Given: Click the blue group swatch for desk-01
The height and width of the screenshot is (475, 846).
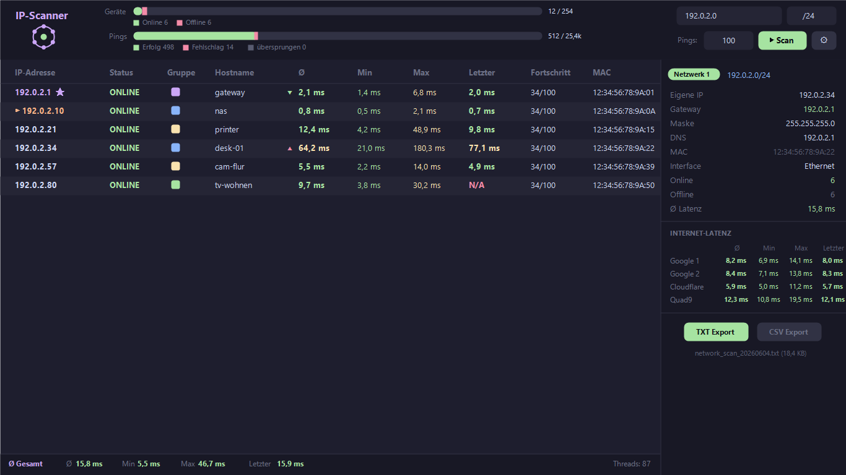Looking at the screenshot, I should [x=176, y=148].
